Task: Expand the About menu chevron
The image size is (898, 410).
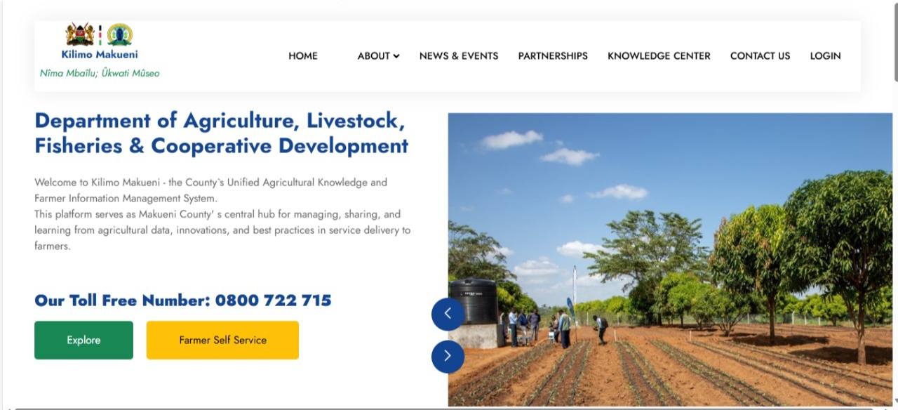Action: (x=396, y=56)
